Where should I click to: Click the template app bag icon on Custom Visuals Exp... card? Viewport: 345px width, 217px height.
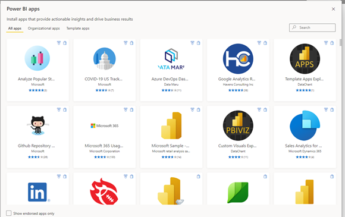[265, 110]
